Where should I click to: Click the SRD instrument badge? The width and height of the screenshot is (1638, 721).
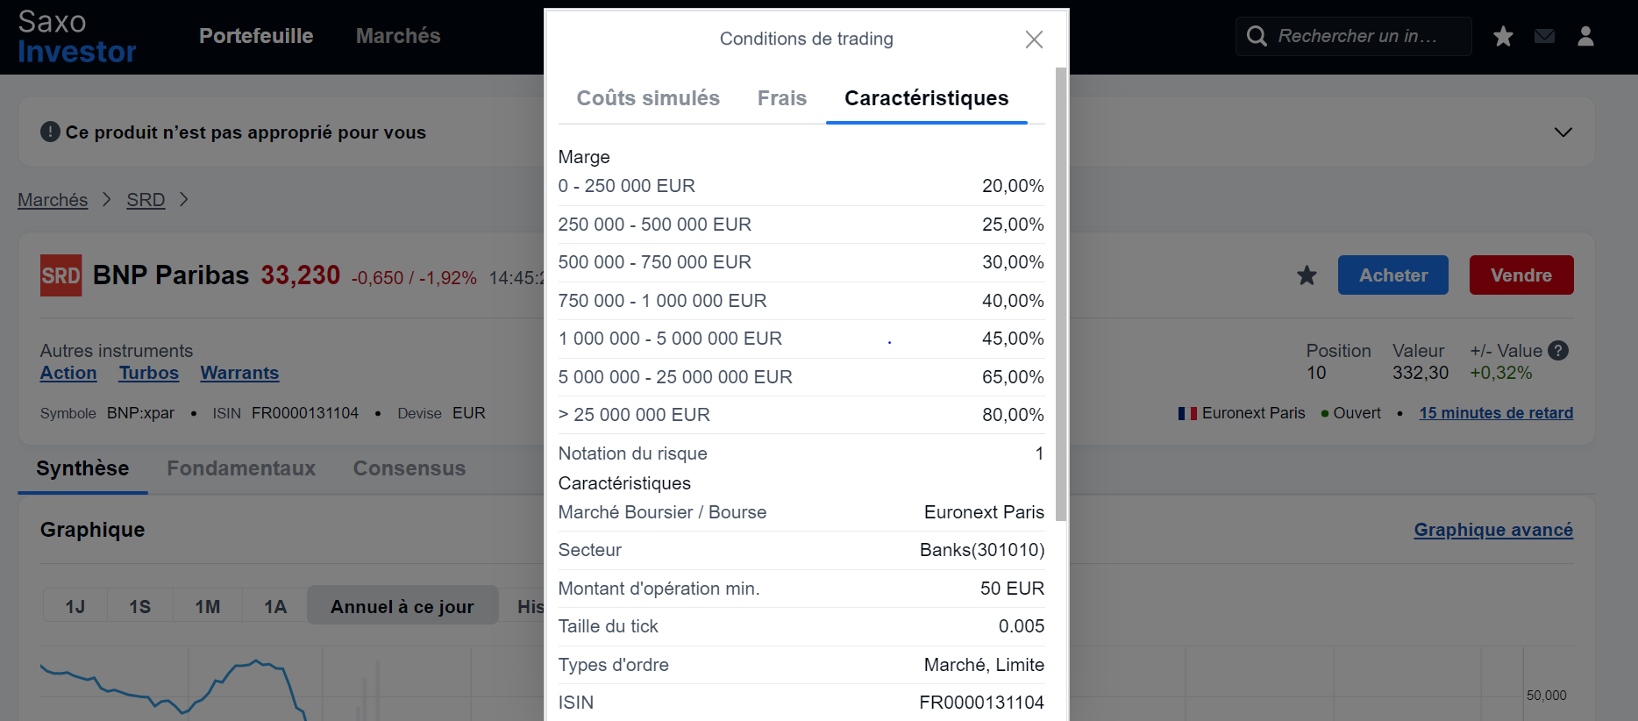pyautogui.click(x=61, y=275)
